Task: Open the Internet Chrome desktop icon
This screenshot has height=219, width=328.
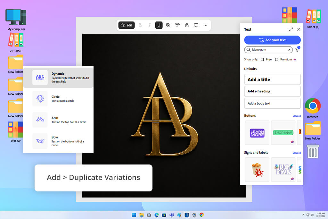Action: tap(313, 108)
